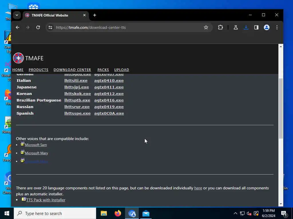The image size is (293, 219).
Task: Open the volume icon in system tray
Action: [x=249, y=213]
